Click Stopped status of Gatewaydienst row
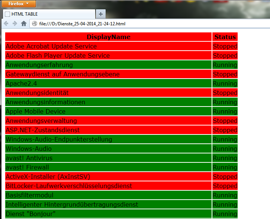This screenshot has width=270, height=219. tap(225, 74)
